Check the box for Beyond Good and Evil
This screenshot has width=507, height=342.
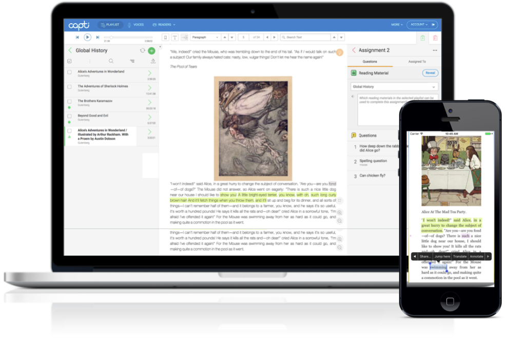point(69,116)
